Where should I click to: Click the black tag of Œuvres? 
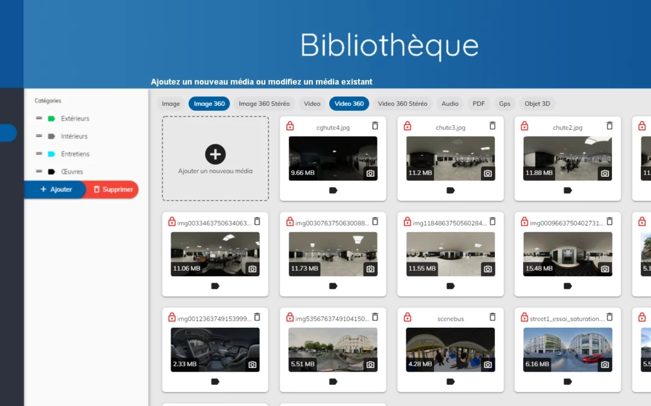click(x=51, y=171)
